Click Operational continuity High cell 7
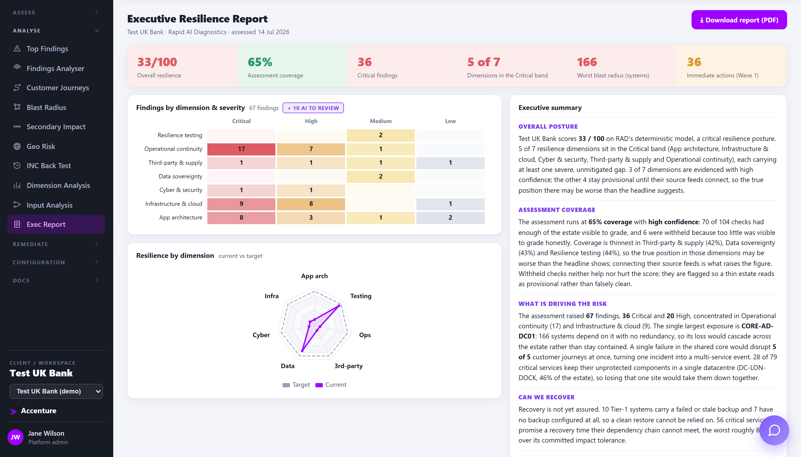This screenshot has width=801, height=457. coord(311,149)
